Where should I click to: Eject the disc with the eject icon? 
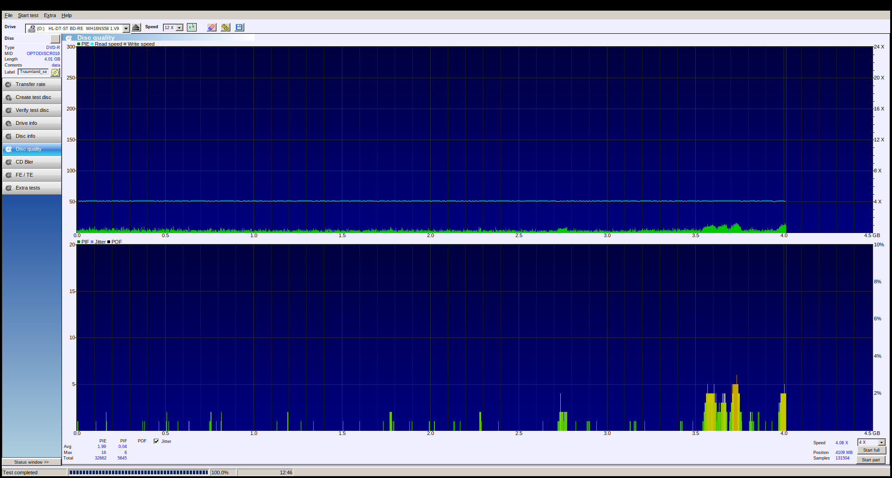click(x=136, y=28)
